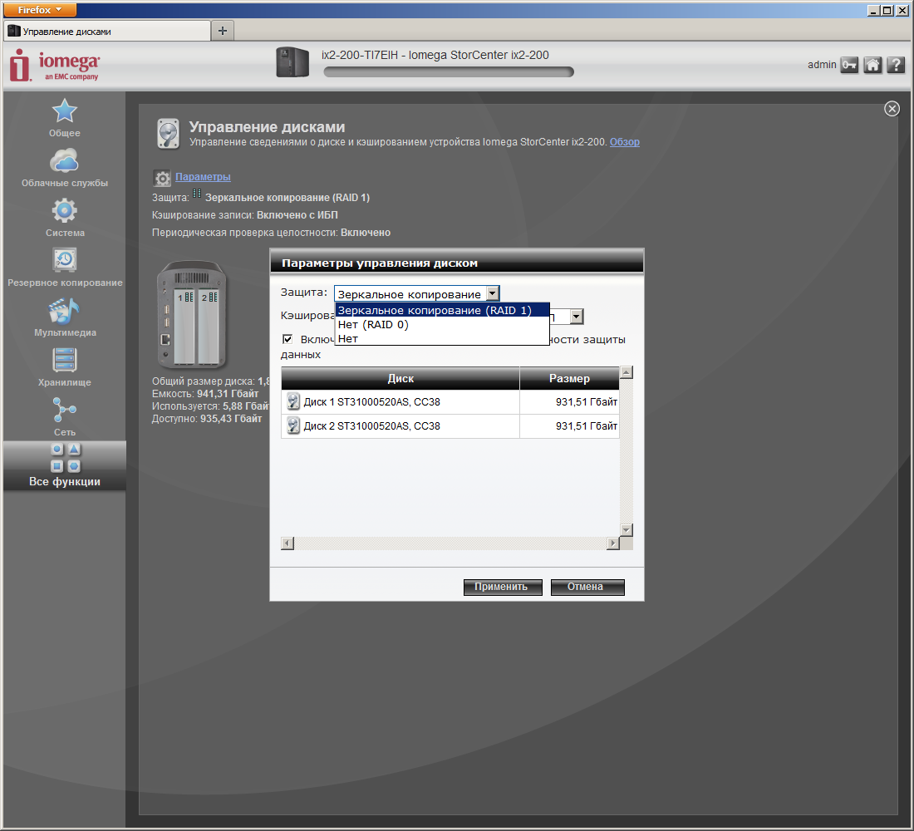Screen dimensions: 914x831
Task: Open the Мультимедиа icon
Action: [64, 310]
